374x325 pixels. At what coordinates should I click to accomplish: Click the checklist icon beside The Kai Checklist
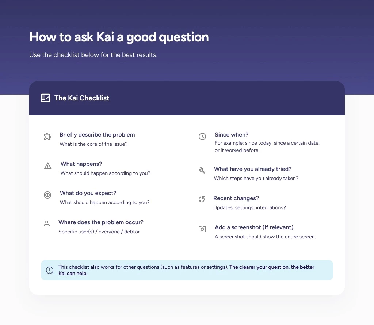point(45,98)
